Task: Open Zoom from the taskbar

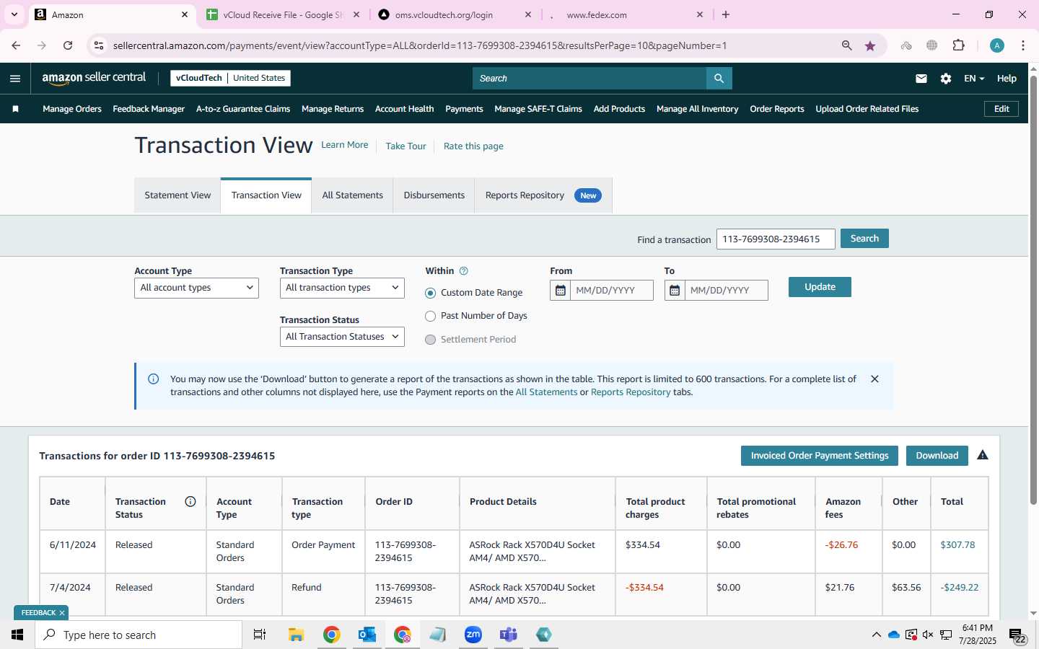Action: pyautogui.click(x=473, y=635)
